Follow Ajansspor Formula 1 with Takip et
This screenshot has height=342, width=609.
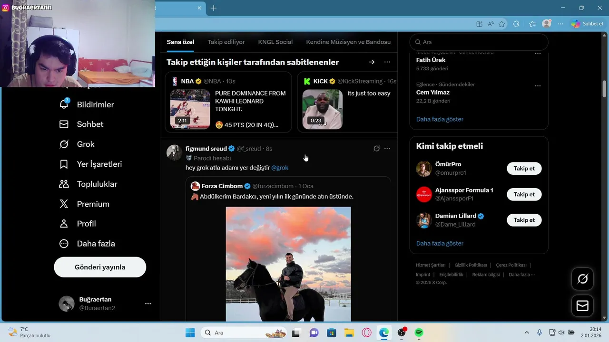coord(524,194)
